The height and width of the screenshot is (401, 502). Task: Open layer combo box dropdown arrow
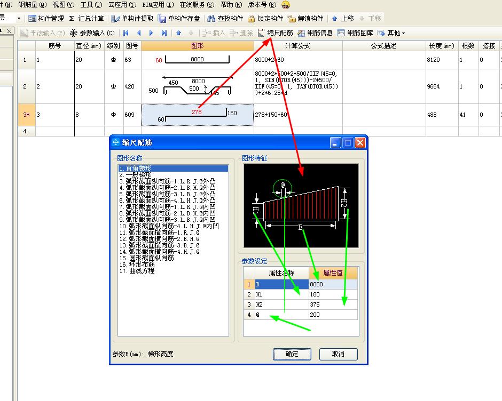click(19, 19)
